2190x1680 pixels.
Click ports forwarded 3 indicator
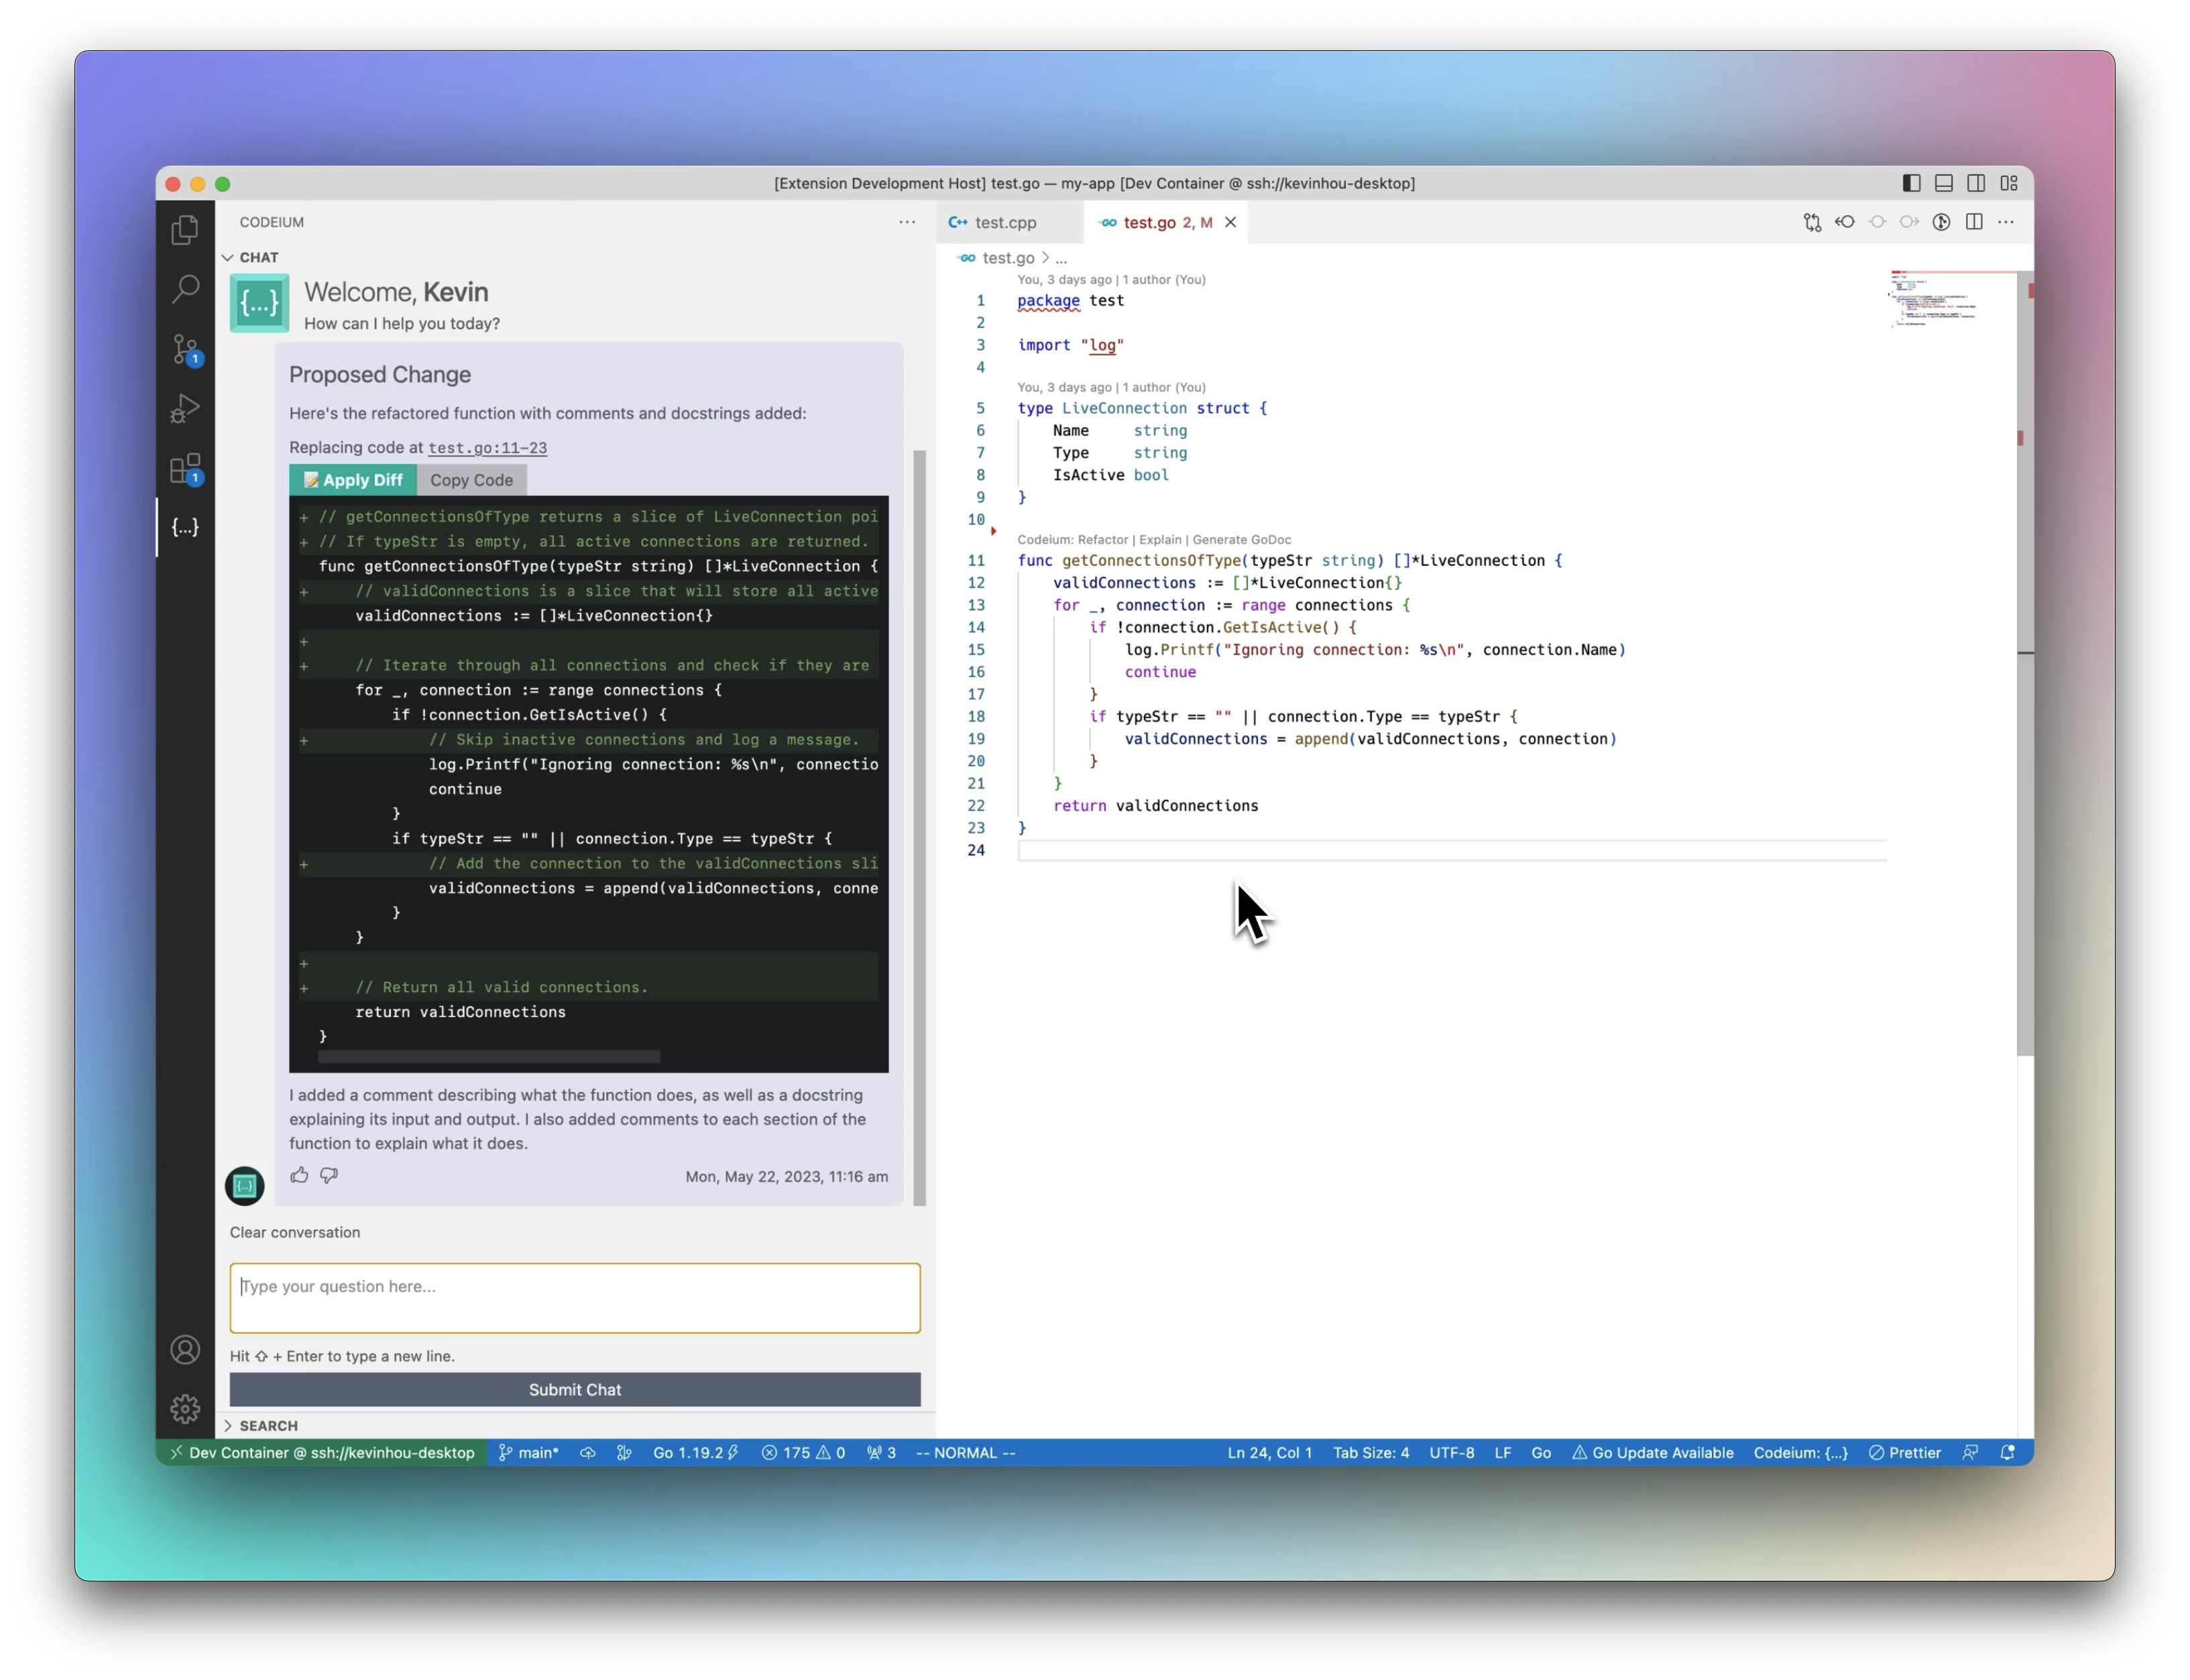pyautogui.click(x=881, y=1453)
